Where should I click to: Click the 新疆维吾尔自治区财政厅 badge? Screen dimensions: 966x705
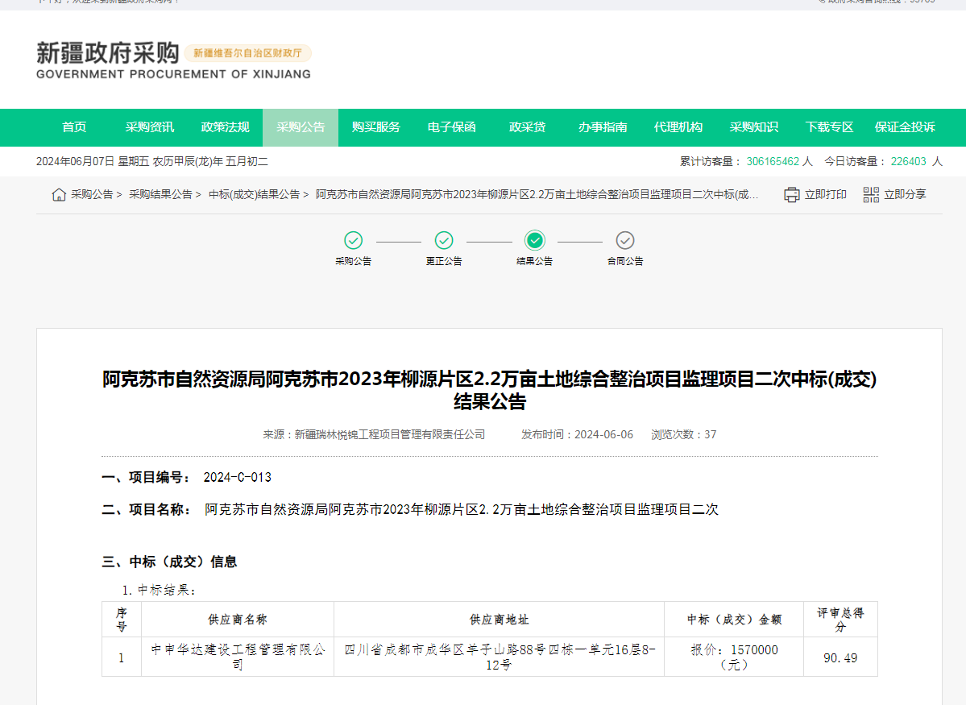coord(248,53)
